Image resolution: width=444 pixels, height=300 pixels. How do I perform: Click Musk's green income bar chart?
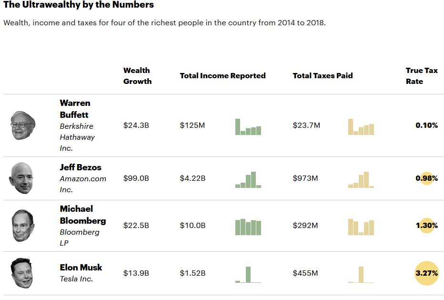[248, 275]
